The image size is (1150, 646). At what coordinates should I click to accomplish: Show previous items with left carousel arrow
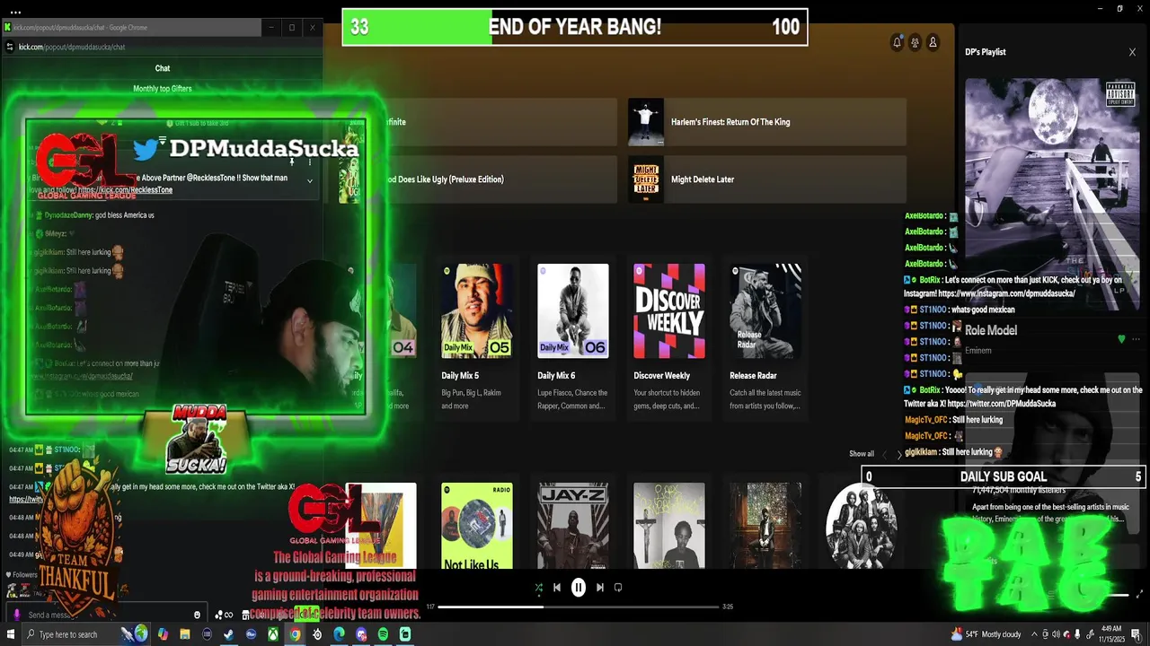[884, 455]
